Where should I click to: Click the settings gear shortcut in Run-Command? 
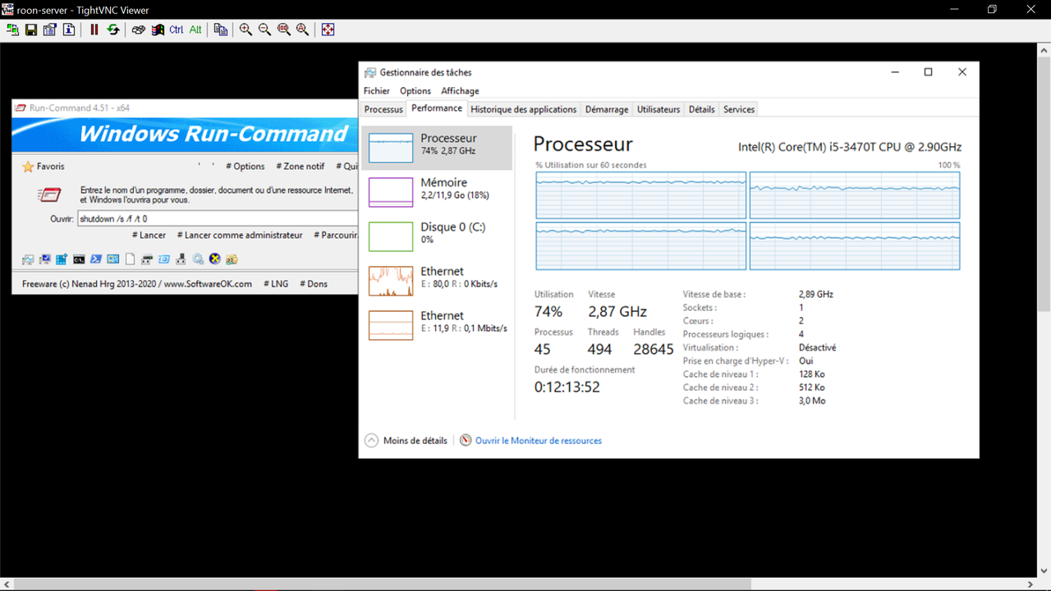point(198,259)
